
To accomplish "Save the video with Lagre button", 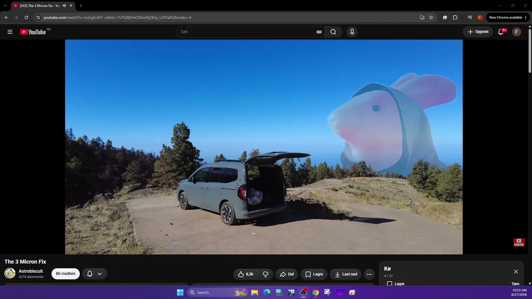I will point(314,274).
